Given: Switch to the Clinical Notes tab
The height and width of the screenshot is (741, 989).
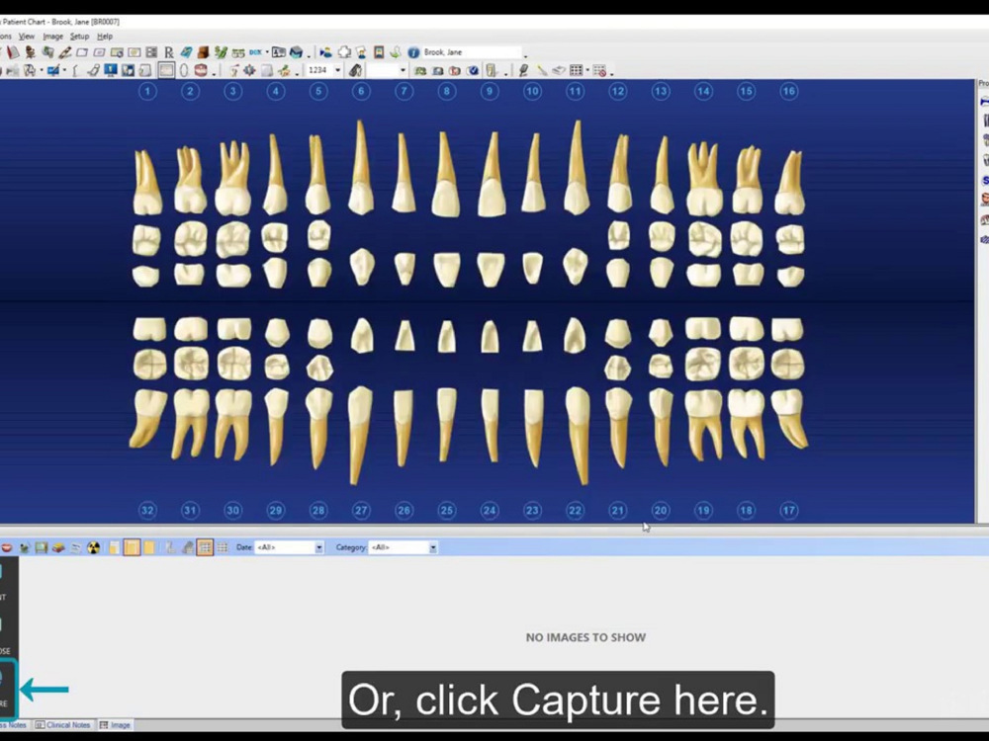Looking at the screenshot, I should coord(63,724).
